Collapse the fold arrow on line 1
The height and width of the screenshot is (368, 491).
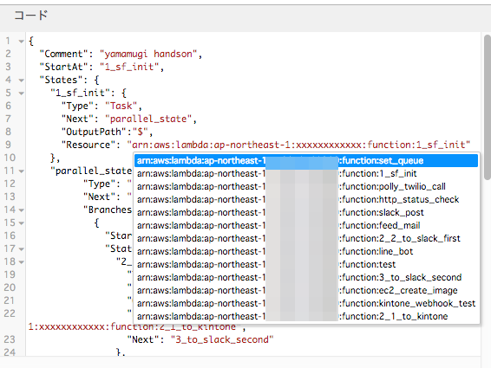point(21,42)
